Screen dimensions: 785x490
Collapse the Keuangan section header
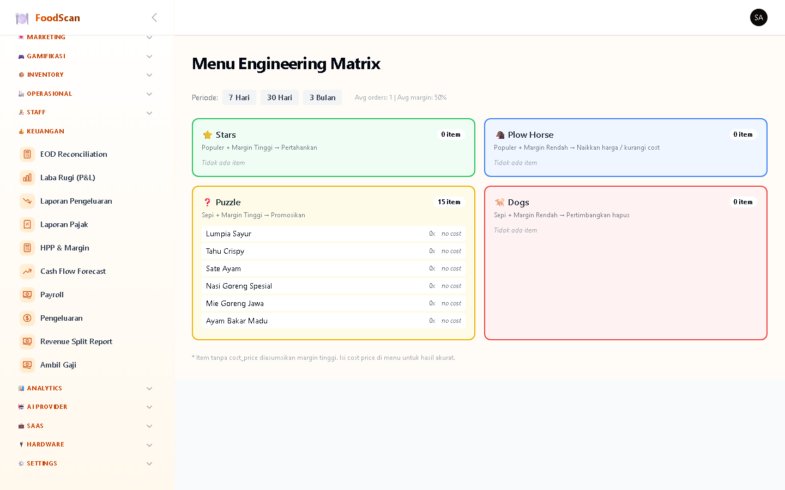coord(86,131)
